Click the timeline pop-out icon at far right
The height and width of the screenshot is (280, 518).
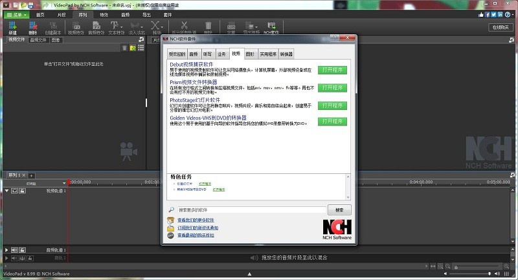(512, 175)
